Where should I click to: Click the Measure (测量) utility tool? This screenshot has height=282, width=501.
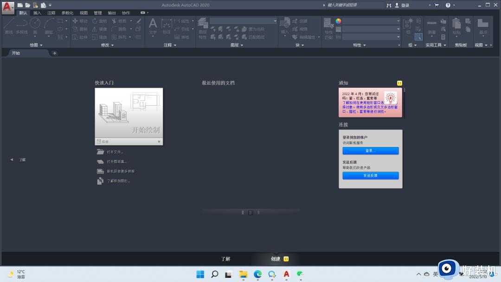431,26
